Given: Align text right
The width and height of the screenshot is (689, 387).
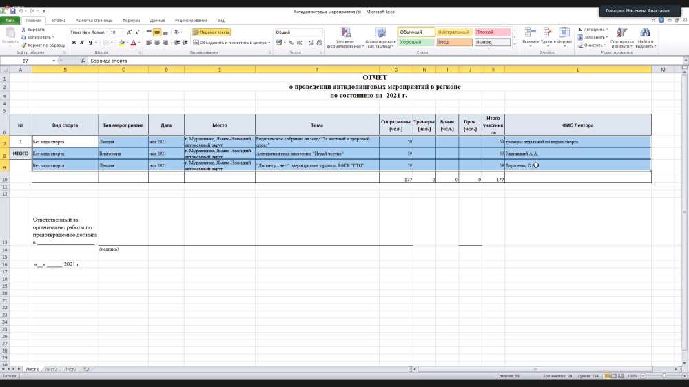Looking at the screenshot, I should point(165,43).
